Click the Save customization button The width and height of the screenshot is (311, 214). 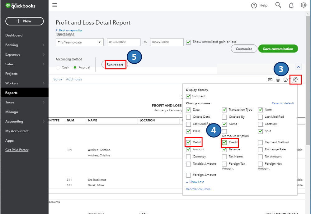pyautogui.click(x=278, y=49)
